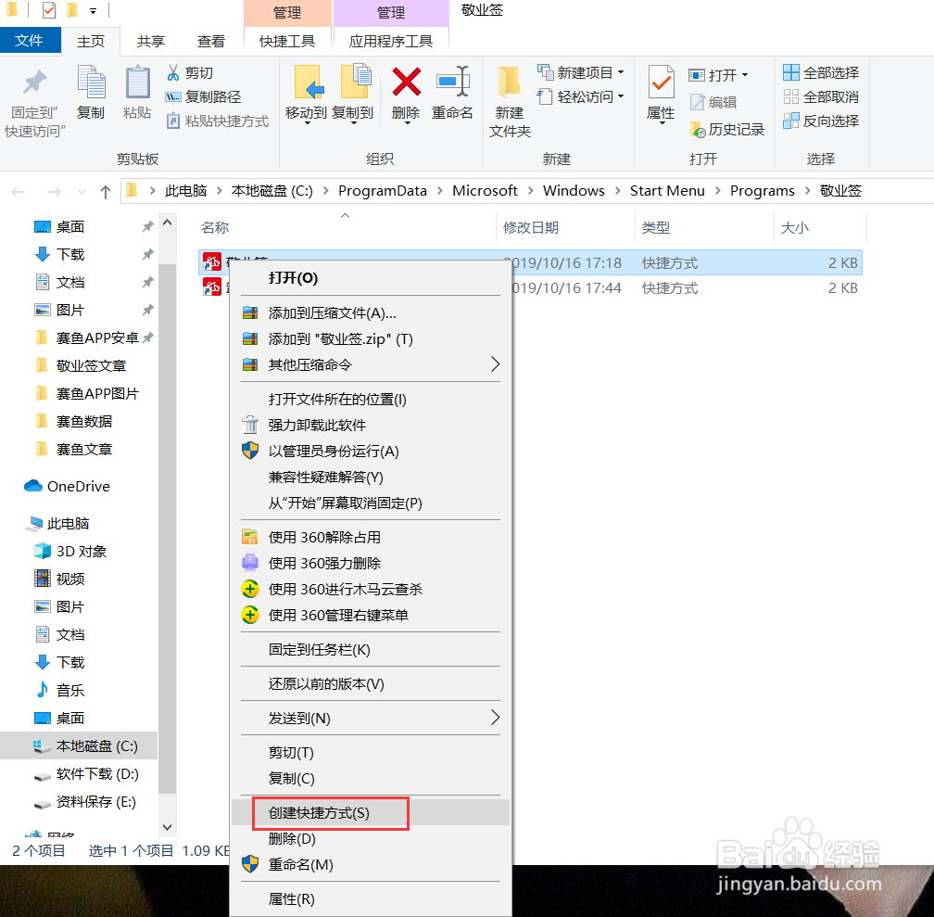Switch to the 查看 (View) tab
The height and width of the screenshot is (917, 934).
211,41
